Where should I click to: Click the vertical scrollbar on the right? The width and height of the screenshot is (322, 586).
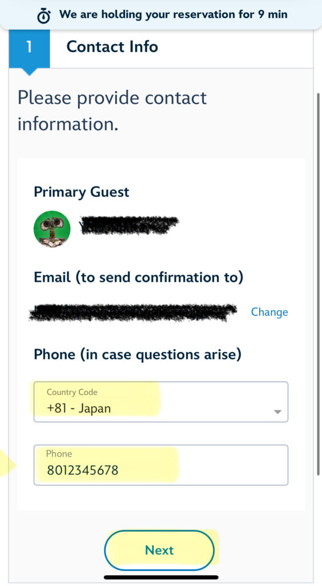pos(318,284)
